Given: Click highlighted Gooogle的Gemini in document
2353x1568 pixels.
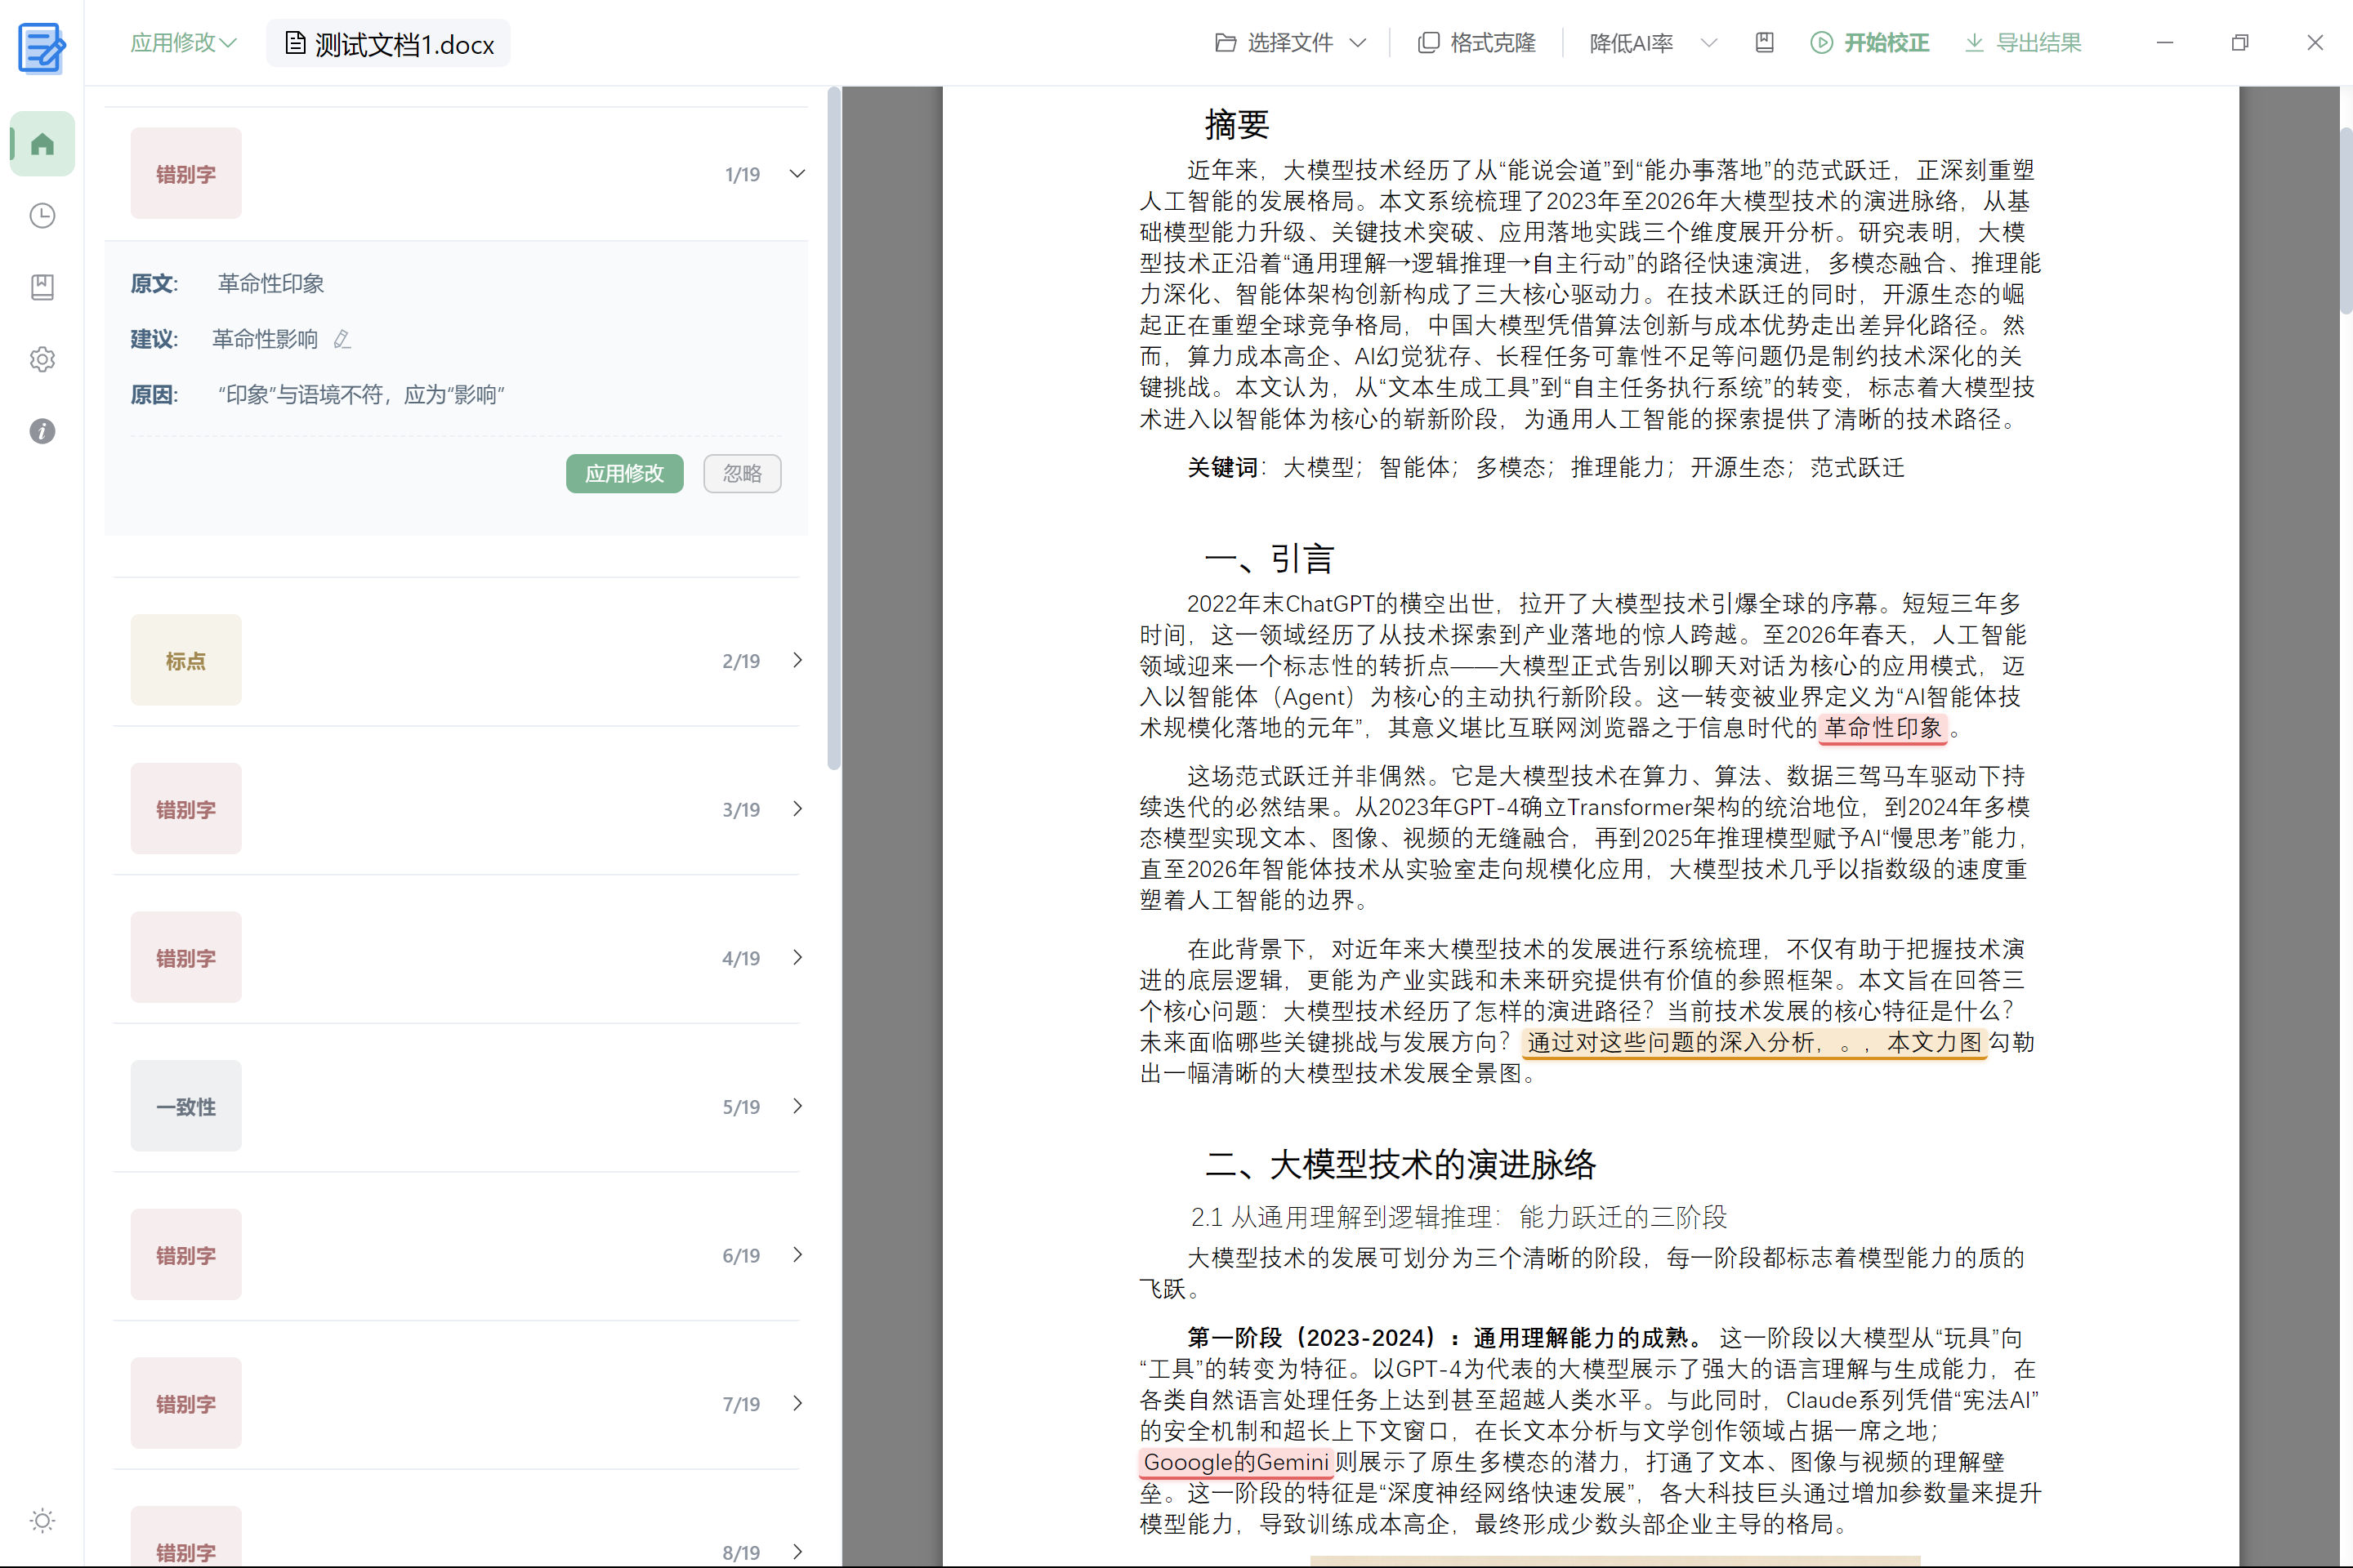Looking at the screenshot, I should [x=1236, y=1462].
